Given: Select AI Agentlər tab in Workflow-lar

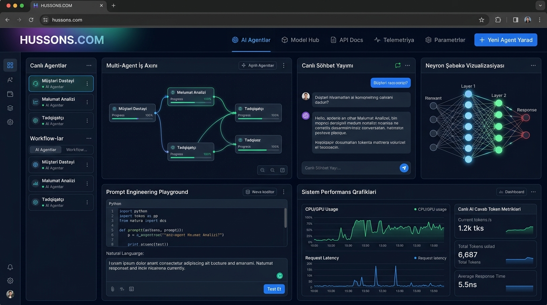Looking at the screenshot, I should [x=46, y=150].
